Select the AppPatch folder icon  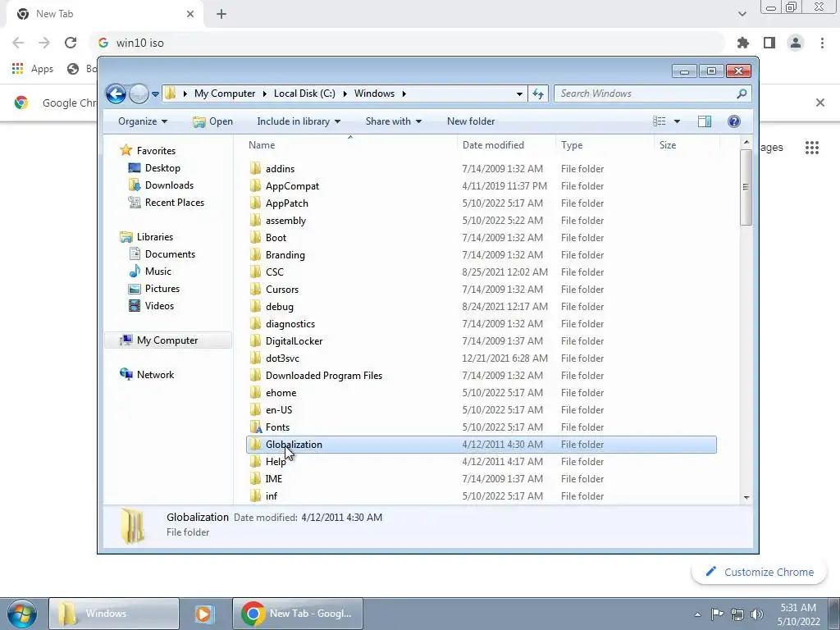pyautogui.click(x=256, y=203)
